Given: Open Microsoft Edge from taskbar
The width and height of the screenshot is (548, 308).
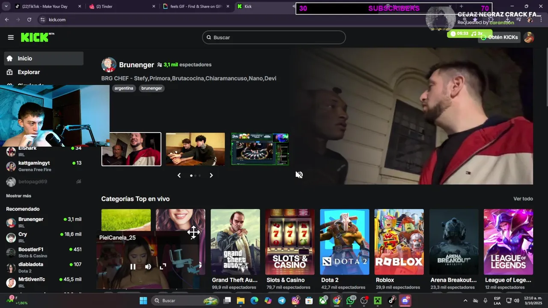Looking at the screenshot, I should [x=254, y=301].
